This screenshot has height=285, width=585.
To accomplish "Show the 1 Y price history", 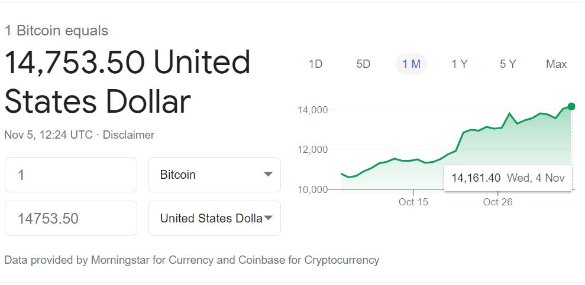I will coord(460,64).
